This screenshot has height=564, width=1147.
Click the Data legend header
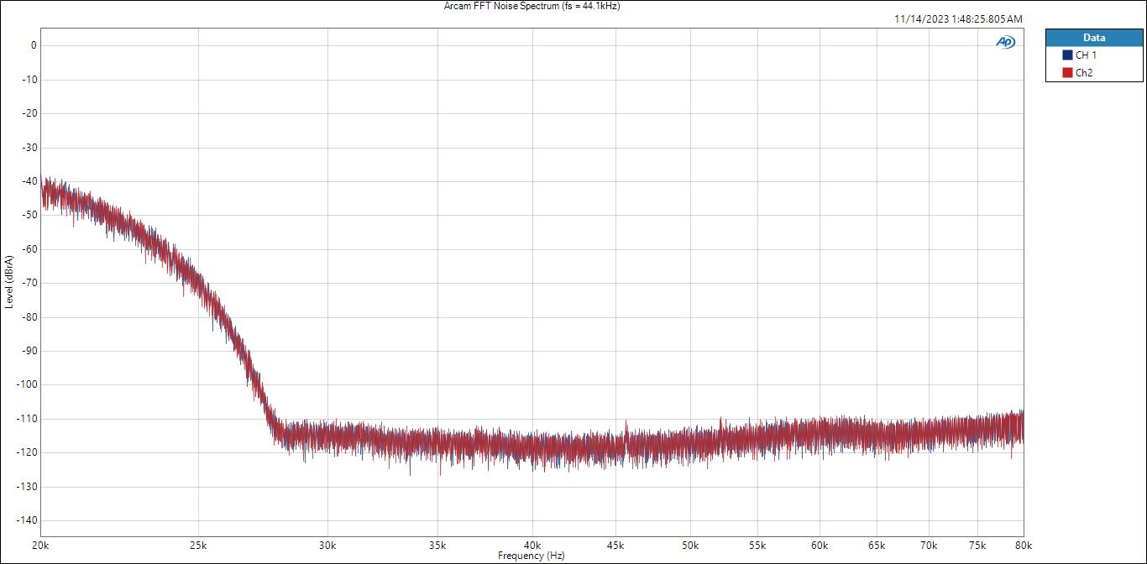(x=1094, y=38)
